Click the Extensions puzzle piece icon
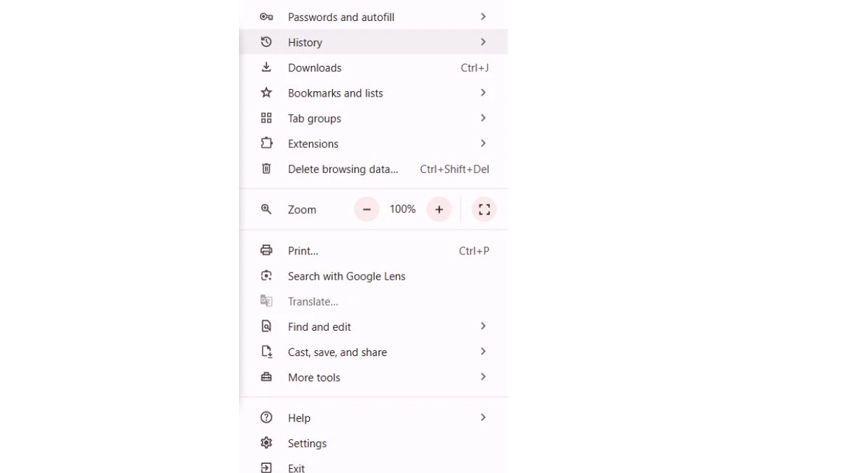The height and width of the screenshot is (473, 841). 266,143
